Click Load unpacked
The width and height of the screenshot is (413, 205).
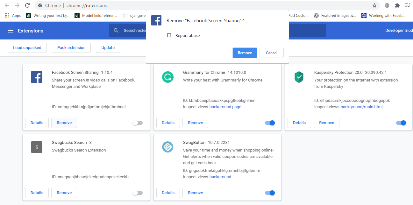(27, 48)
